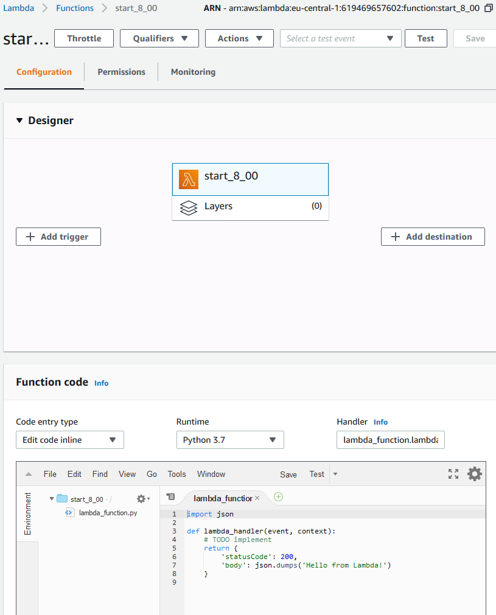The image size is (496, 615).
Task: Click the orange Lambda function icon
Action: (188, 179)
